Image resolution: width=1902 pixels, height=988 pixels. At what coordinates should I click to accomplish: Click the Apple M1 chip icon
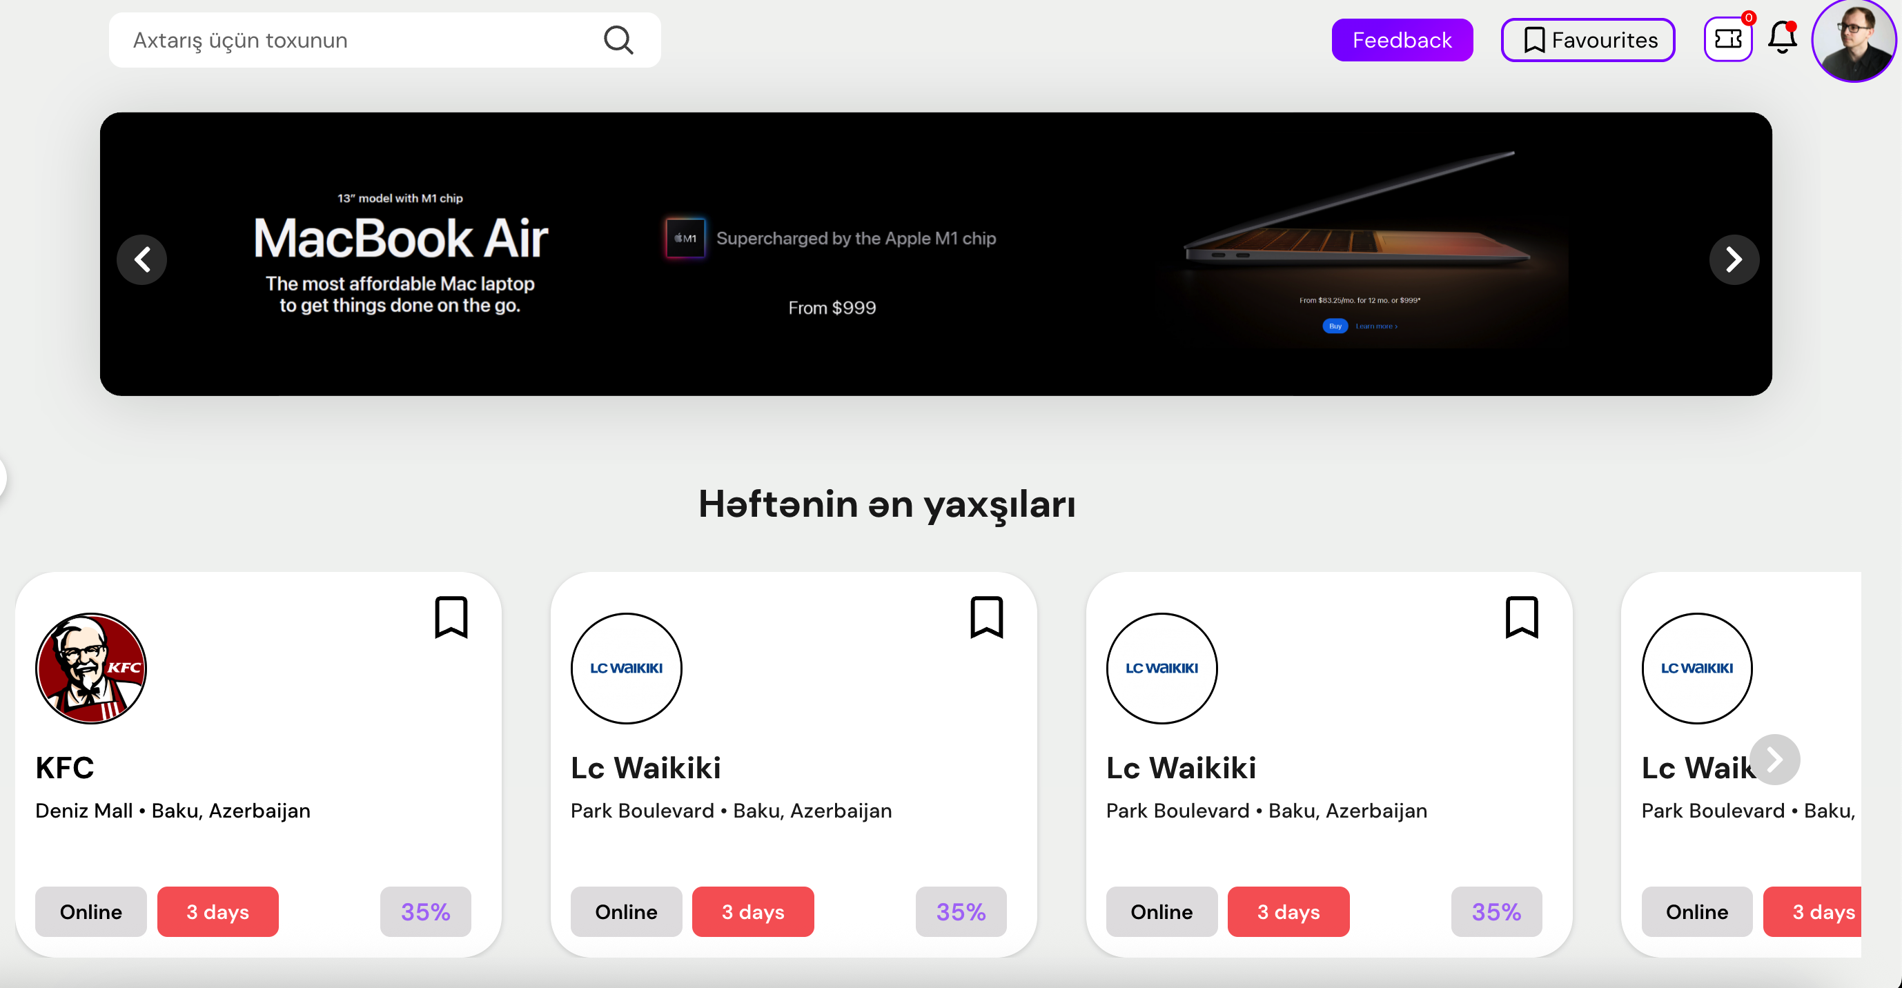pyautogui.click(x=685, y=238)
